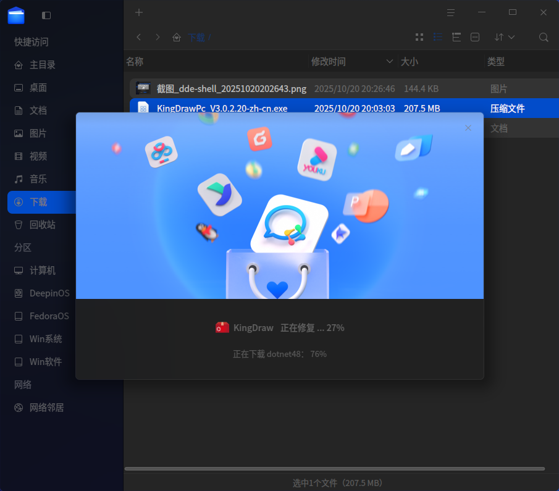Image resolution: width=559 pixels, height=491 pixels.
Task: Click the 主目录 house icon
Action: coord(19,65)
